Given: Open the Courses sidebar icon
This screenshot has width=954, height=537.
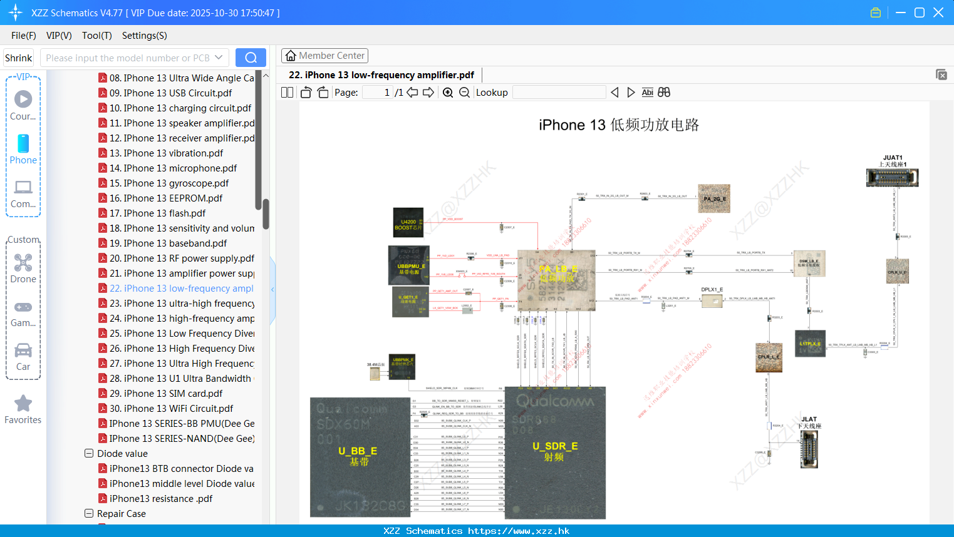Looking at the screenshot, I should [x=23, y=105].
